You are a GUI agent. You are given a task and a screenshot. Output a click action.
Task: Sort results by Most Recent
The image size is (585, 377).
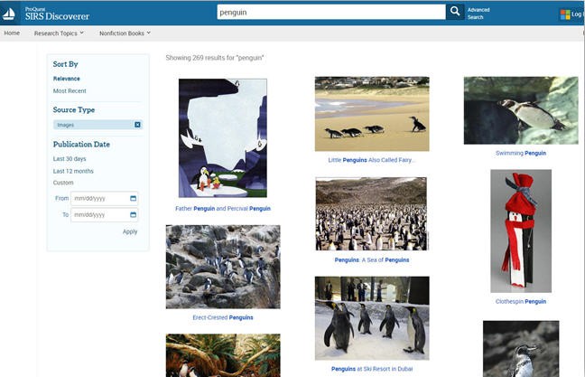(71, 91)
